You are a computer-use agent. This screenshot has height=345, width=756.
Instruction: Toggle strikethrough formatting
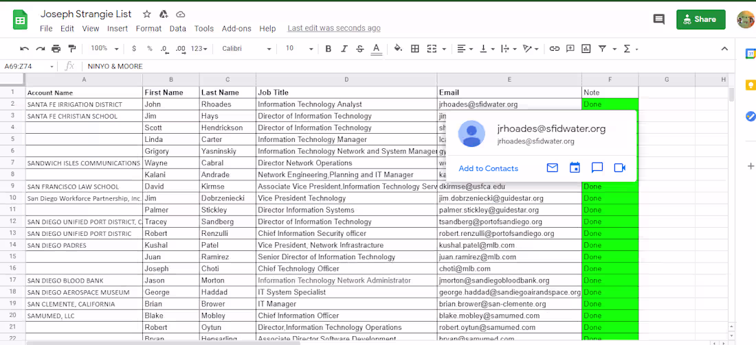coord(359,49)
